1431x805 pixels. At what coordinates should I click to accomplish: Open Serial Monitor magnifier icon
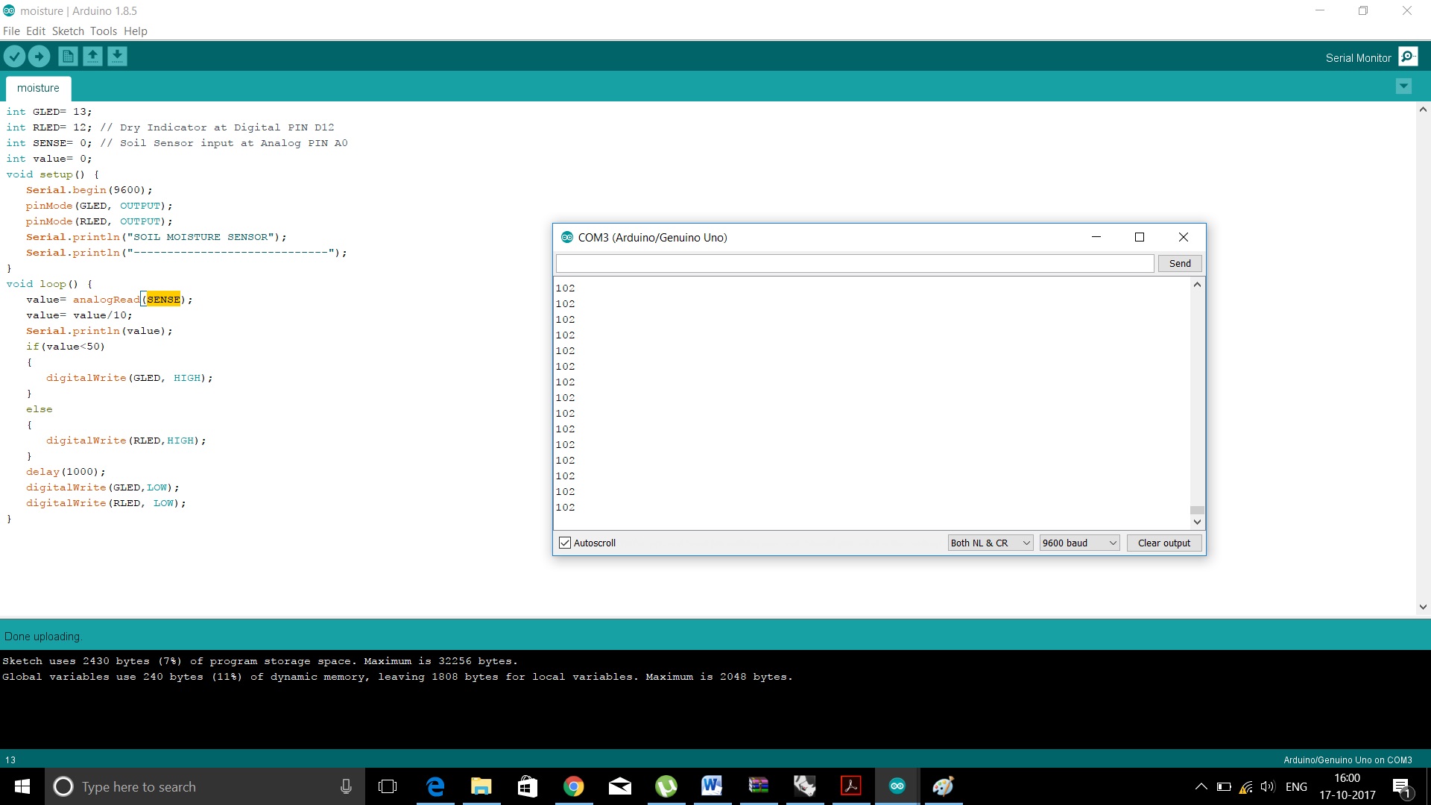(x=1408, y=57)
